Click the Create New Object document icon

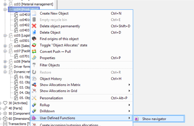coord(34,13)
